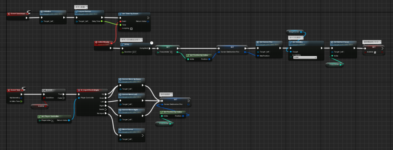Viewport: 393px width, 150px height.
Task: Select the IsActive variable node under Branch
Action: [40, 106]
